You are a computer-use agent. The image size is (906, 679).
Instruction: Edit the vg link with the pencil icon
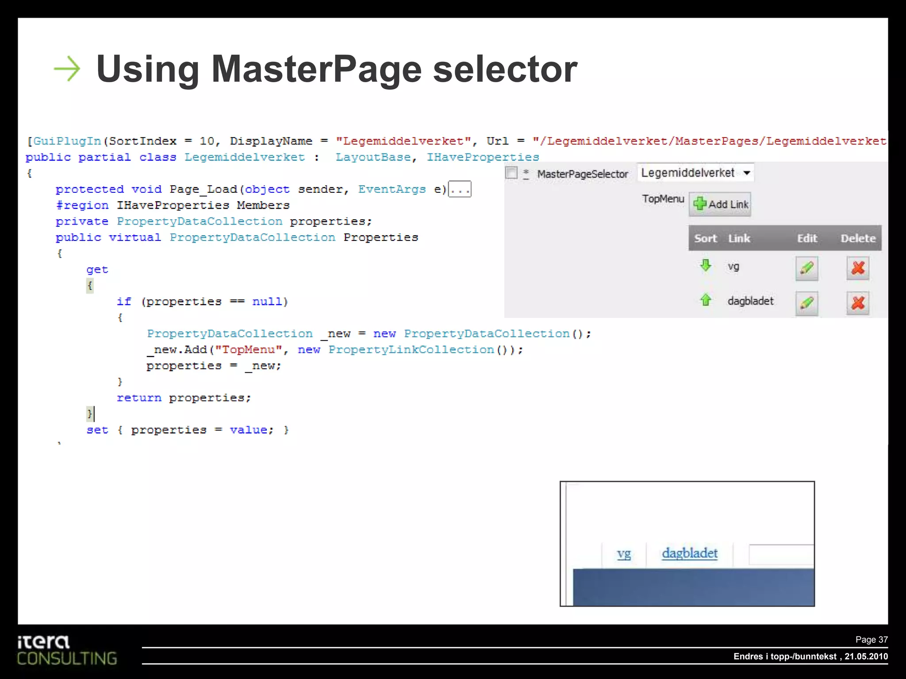click(806, 268)
